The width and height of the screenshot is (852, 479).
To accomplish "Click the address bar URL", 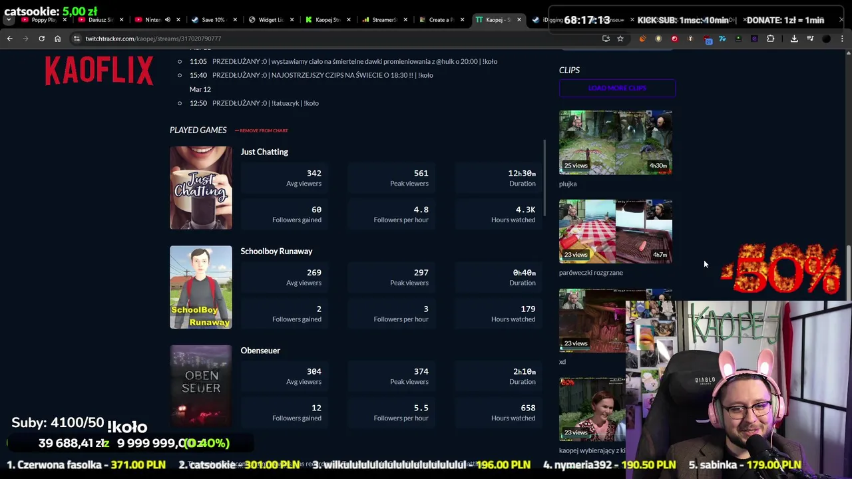I will 153,39.
